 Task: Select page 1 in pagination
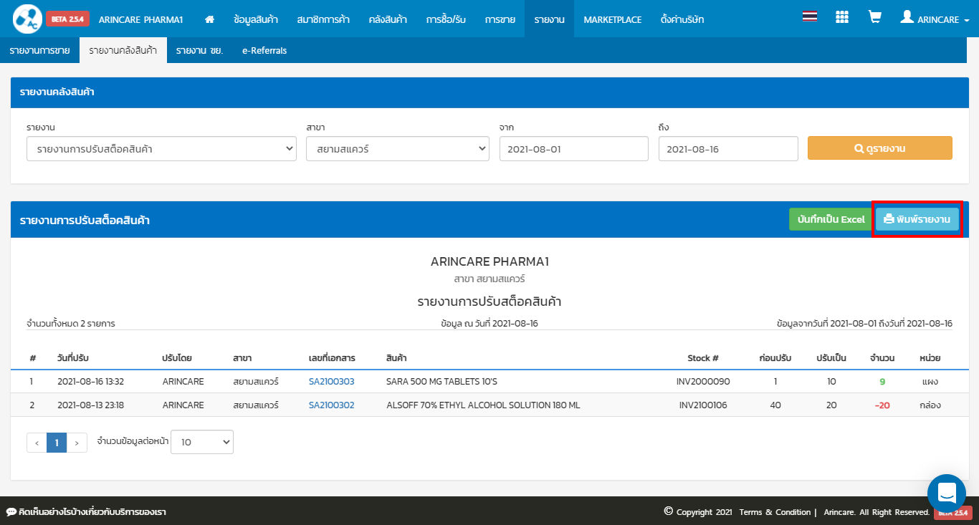(x=57, y=443)
